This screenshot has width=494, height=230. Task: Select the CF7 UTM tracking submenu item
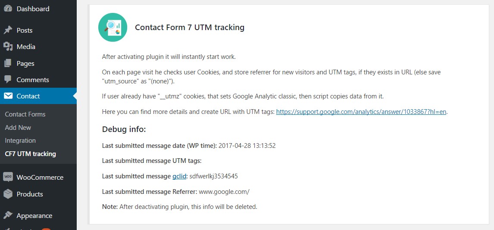(x=30, y=153)
